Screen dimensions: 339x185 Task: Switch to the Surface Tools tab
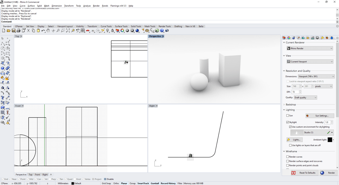pyautogui.click(x=121, y=26)
